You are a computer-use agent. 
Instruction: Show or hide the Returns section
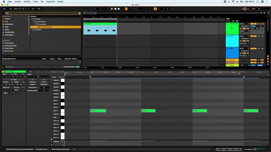coord(268,59)
